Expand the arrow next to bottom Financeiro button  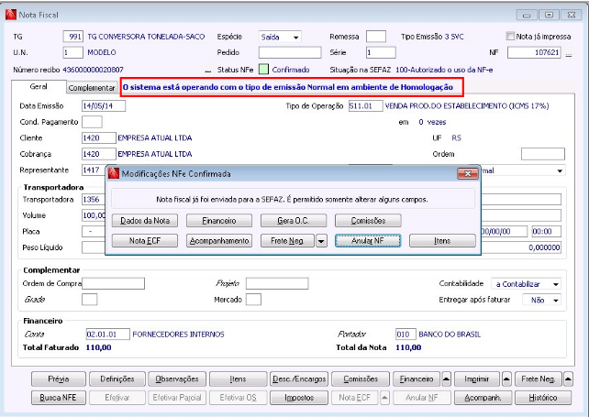[446, 379]
